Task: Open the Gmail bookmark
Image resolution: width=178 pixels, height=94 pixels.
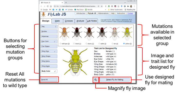Action: pyautogui.click(x=50, y=10)
